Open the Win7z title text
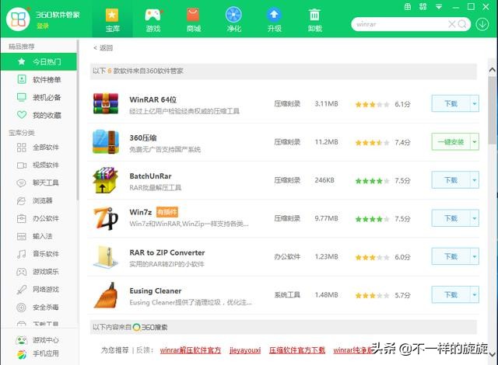 tap(140, 212)
